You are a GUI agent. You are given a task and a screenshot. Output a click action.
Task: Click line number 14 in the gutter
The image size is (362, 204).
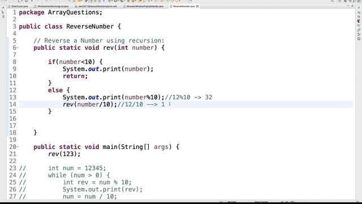point(12,104)
